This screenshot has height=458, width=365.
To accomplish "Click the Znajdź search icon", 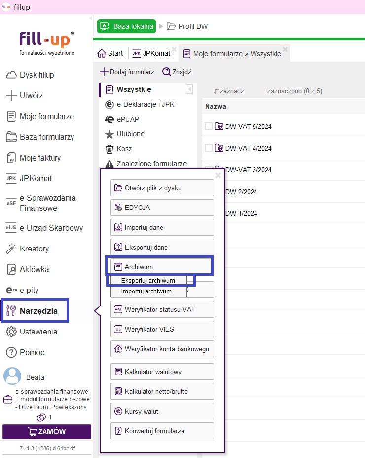I will click(167, 72).
